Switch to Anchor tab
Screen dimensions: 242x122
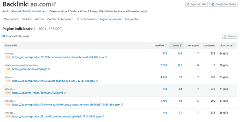coord(39,19)
